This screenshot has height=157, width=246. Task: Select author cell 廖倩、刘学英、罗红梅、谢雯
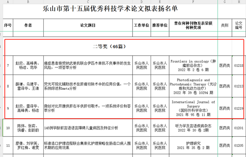point(28,145)
